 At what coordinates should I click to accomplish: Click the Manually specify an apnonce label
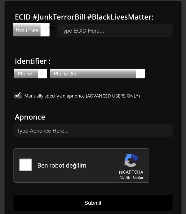(x=82, y=96)
